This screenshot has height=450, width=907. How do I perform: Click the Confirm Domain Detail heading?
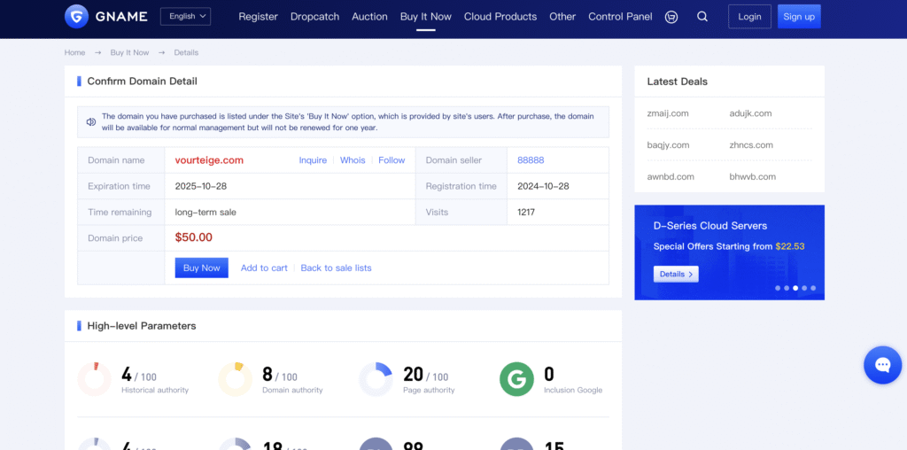tap(143, 81)
